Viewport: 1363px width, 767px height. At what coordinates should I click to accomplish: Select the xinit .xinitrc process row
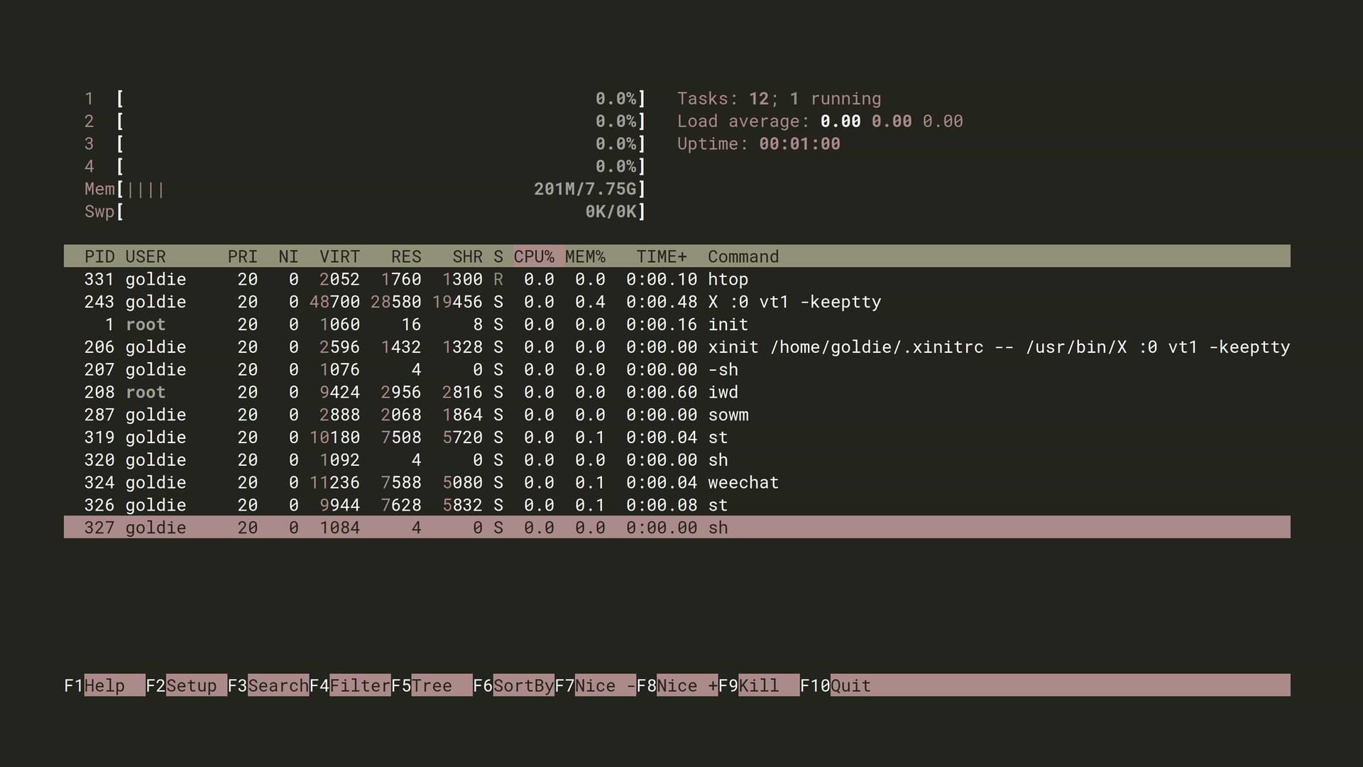[677, 347]
